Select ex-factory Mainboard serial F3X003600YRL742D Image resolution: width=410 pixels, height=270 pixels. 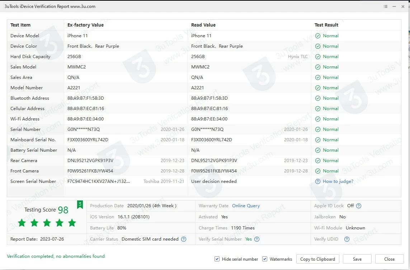pyautogui.click(x=88, y=140)
